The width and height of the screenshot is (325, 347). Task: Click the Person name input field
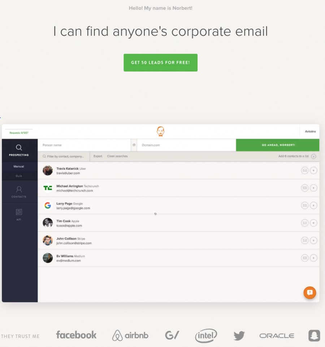(84, 145)
